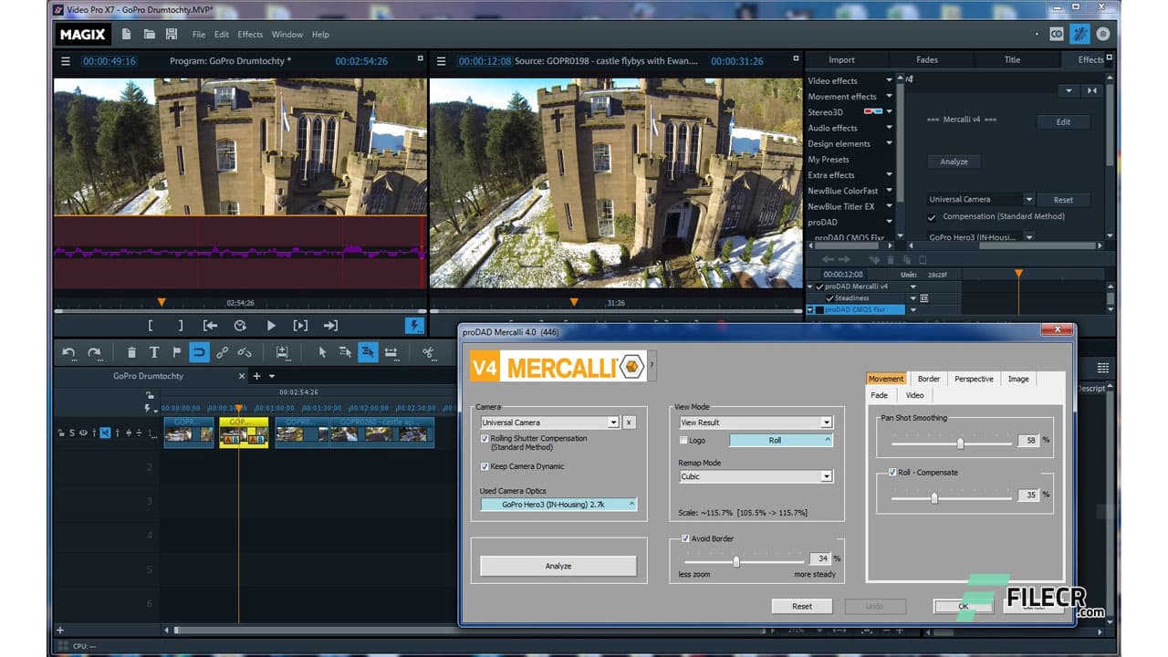The width and height of the screenshot is (1168, 657).
Task: Uncheck the Roll - Compensate checkbox
Action: pyautogui.click(x=892, y=472)
